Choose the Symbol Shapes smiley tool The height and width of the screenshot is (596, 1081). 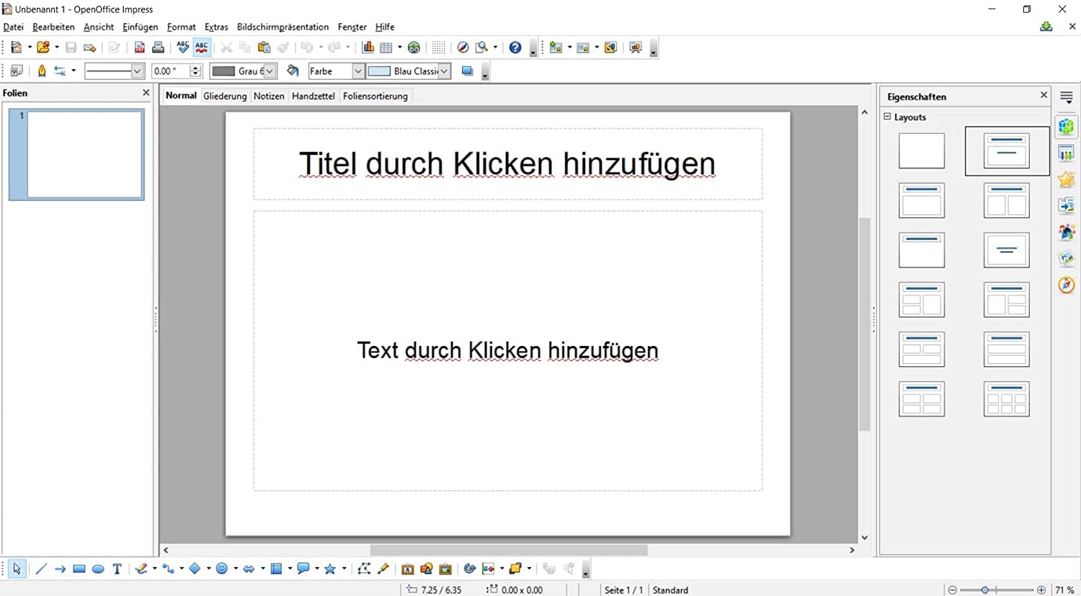click(222, 569)
